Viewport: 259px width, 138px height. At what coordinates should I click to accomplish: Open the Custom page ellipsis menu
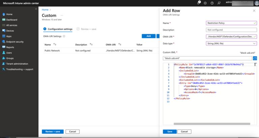point(61,15)
